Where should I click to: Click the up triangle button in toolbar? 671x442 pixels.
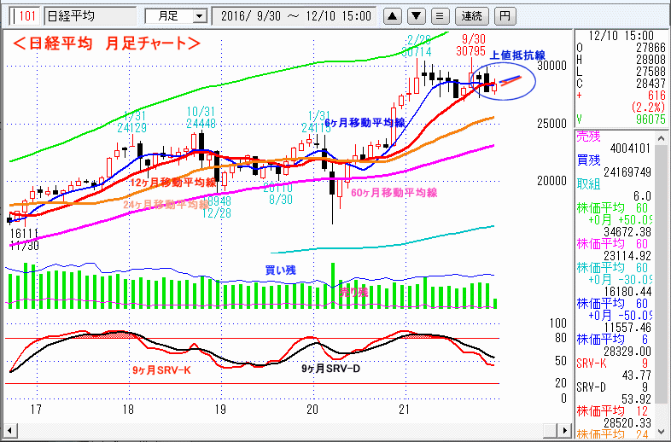tap(393, 15)
